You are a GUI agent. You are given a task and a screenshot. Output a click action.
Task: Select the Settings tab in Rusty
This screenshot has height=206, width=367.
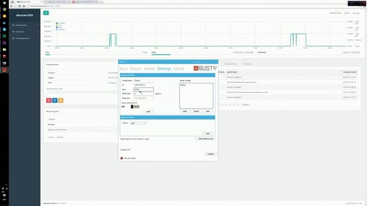(164, 69)
